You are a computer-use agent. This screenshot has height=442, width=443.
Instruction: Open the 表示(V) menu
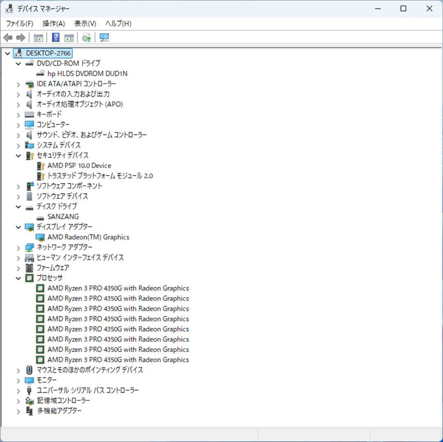[x=85, y=23]
